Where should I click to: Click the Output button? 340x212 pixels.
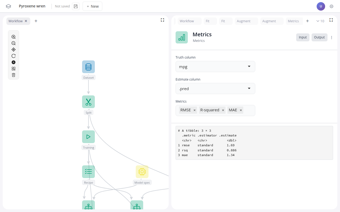point(319,37)
